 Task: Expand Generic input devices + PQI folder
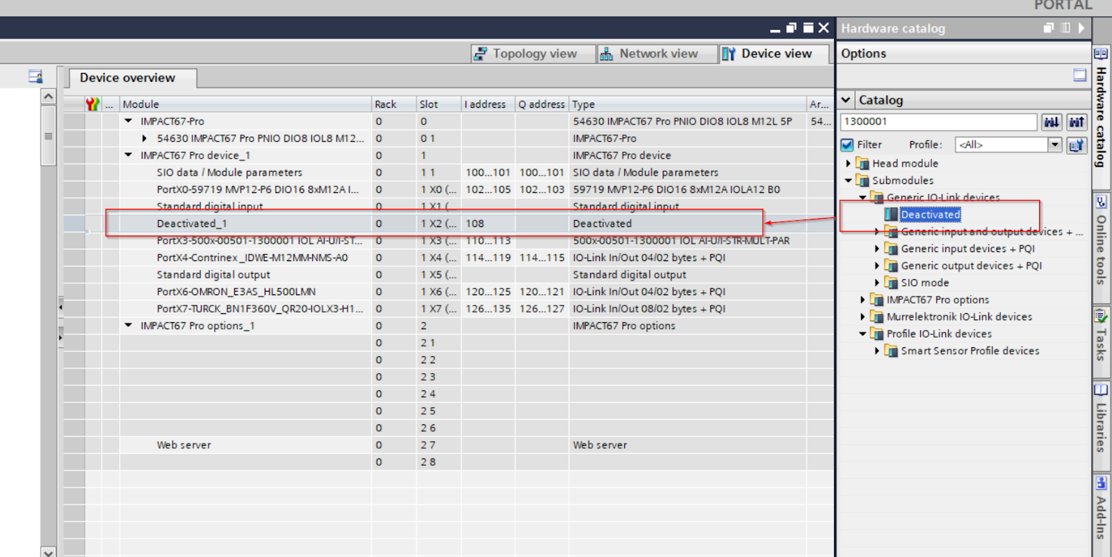[877, 249]
